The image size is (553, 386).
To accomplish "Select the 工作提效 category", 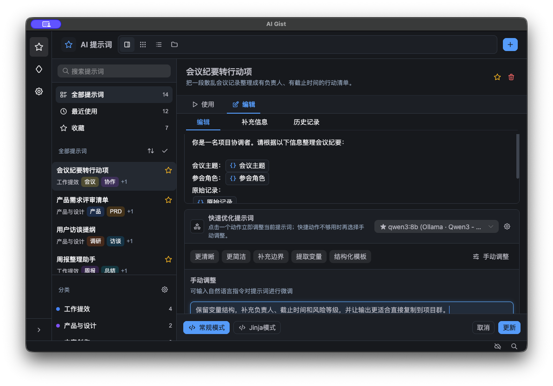I will 114,309.
